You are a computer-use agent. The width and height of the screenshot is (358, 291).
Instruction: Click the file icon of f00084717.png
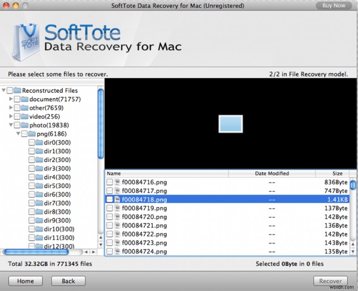[x=117, y=191]
